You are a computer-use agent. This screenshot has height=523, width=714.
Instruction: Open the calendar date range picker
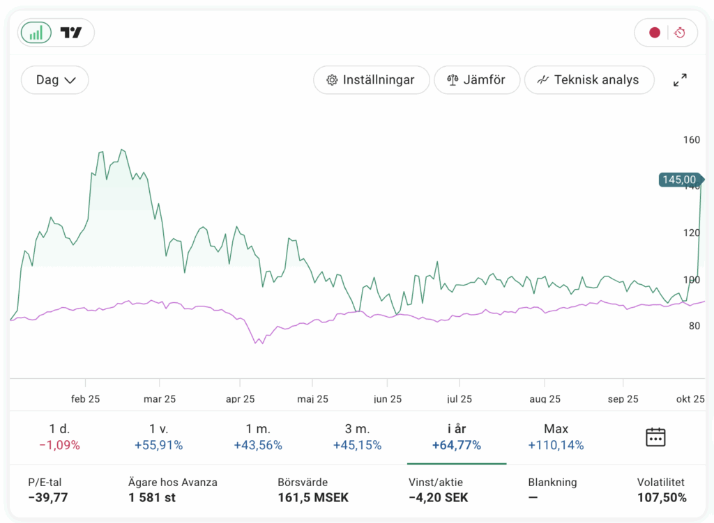point(655,437)
